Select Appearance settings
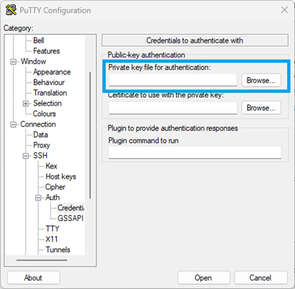 pos(52,72)
